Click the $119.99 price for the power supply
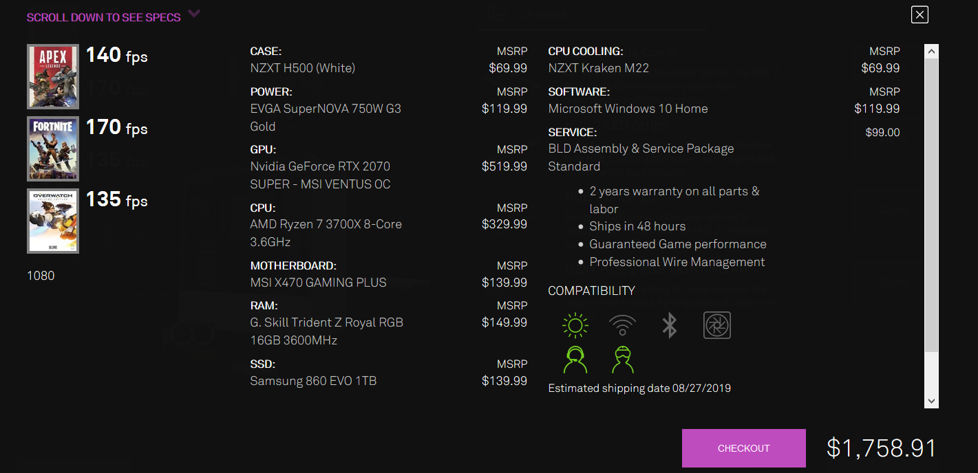Image resolution: width=978 pixels, height=473 pixels. point(504,109)
